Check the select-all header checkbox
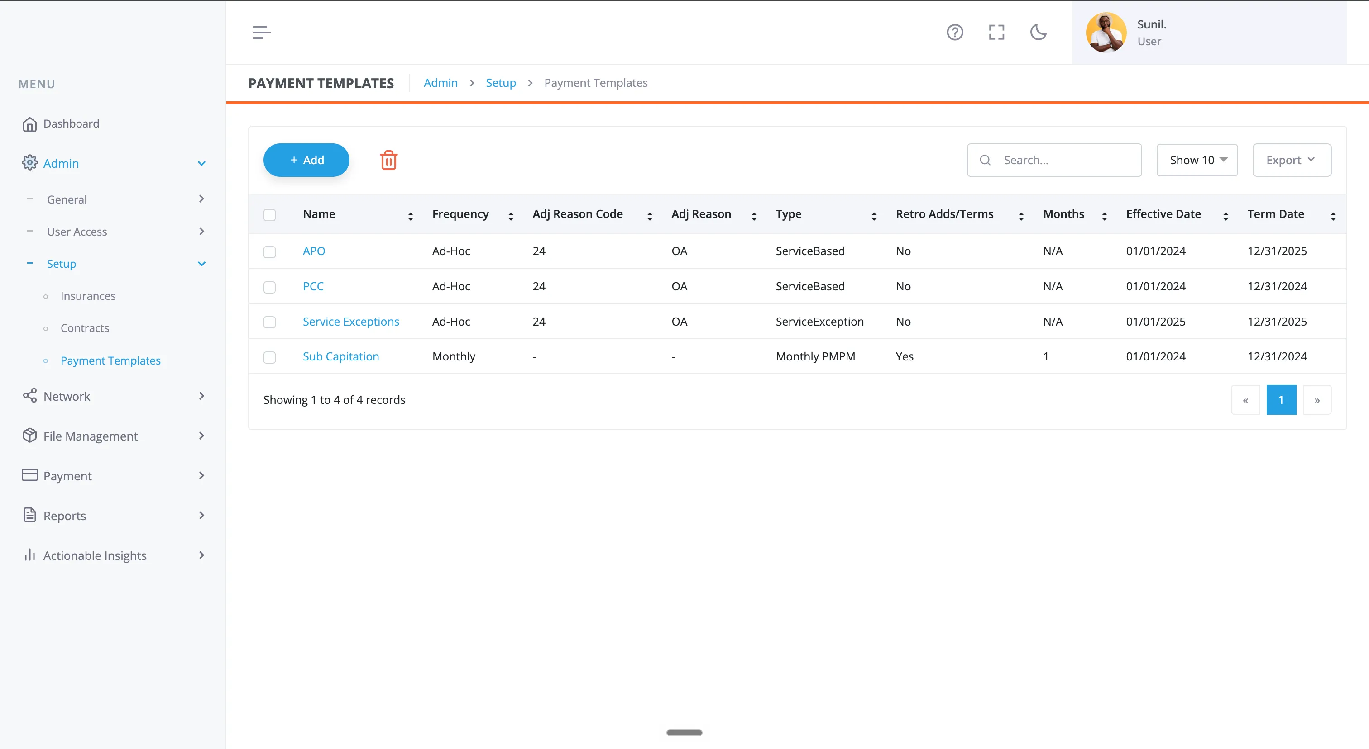1369x749 pixels. (x=269, y=214)
